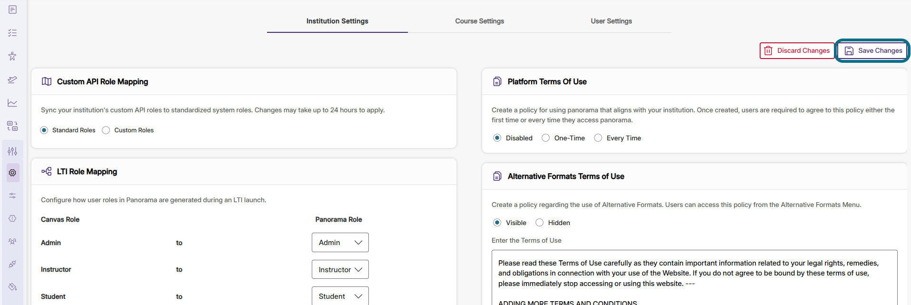Click the 'Custom API Role Mapping' heading

click(x=102, y=81)
